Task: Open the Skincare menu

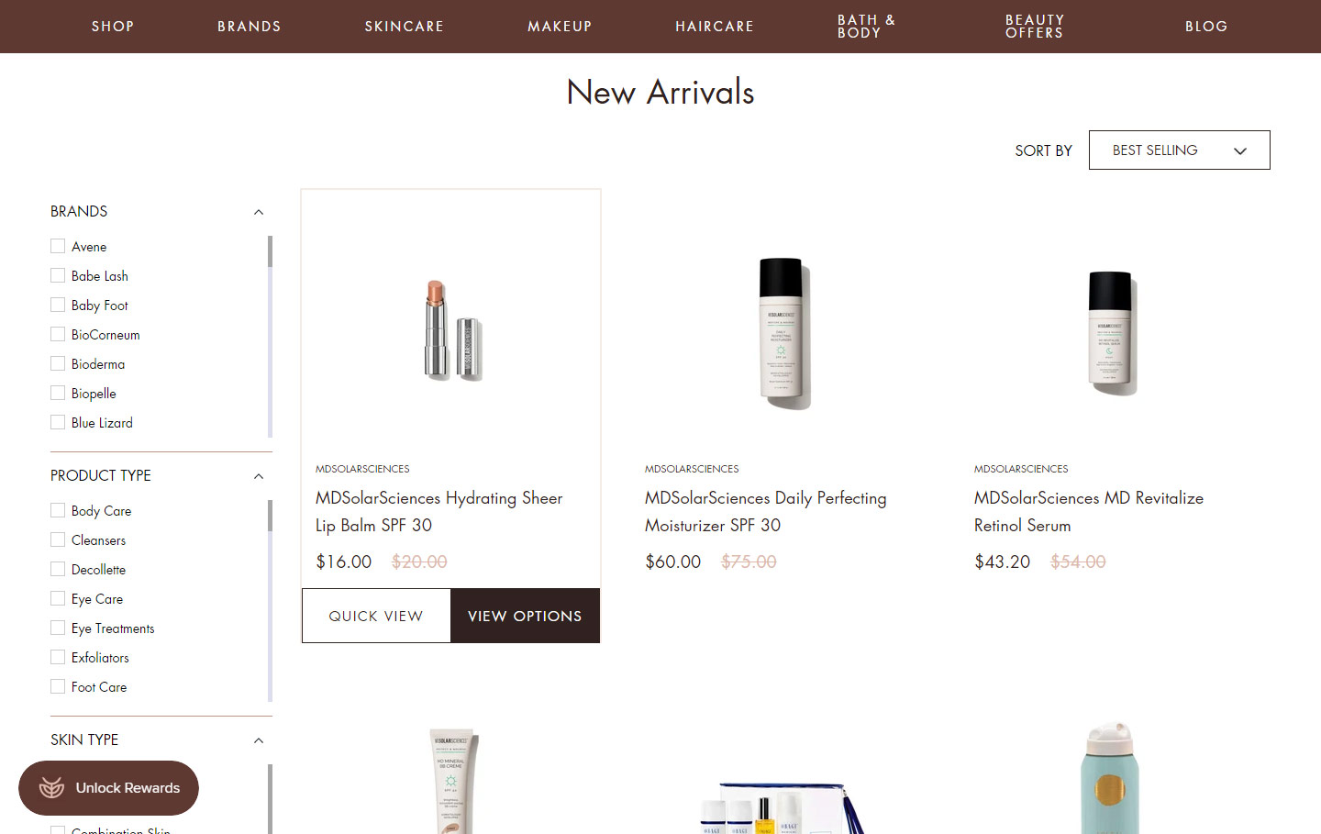Action: 404,27
